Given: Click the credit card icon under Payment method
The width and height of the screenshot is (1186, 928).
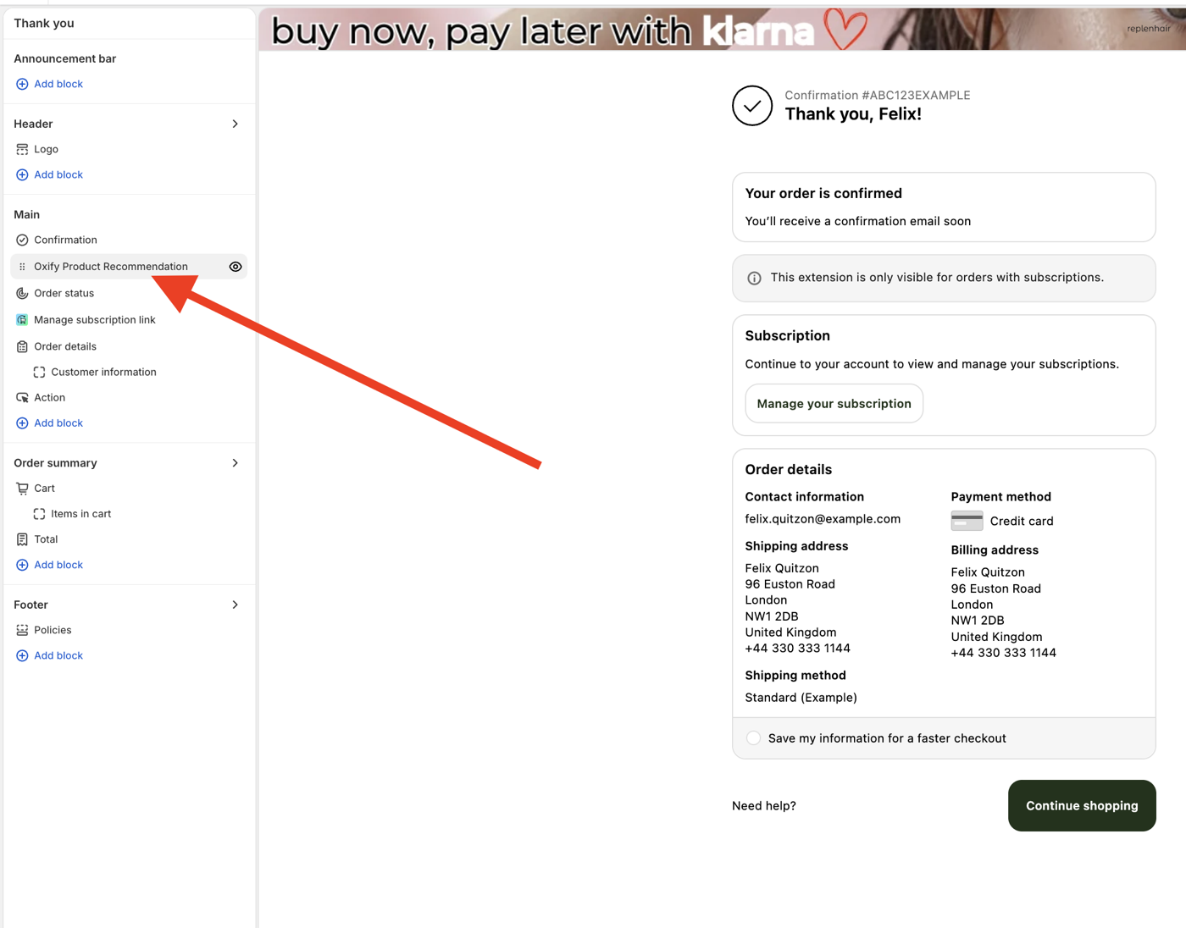Looking at the screenshot, I should [x=967, y=521].
